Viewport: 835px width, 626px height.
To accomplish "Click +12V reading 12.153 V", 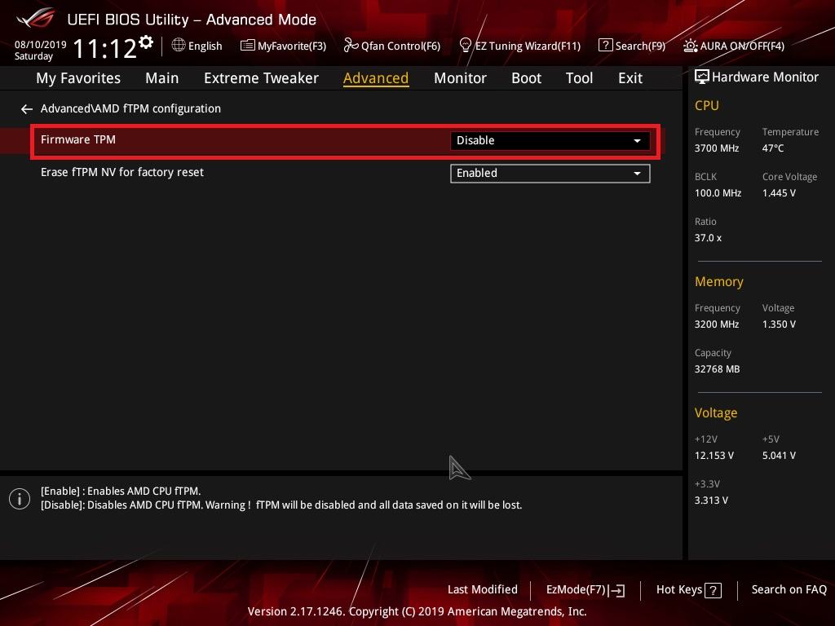I will (x=714, y=456).
